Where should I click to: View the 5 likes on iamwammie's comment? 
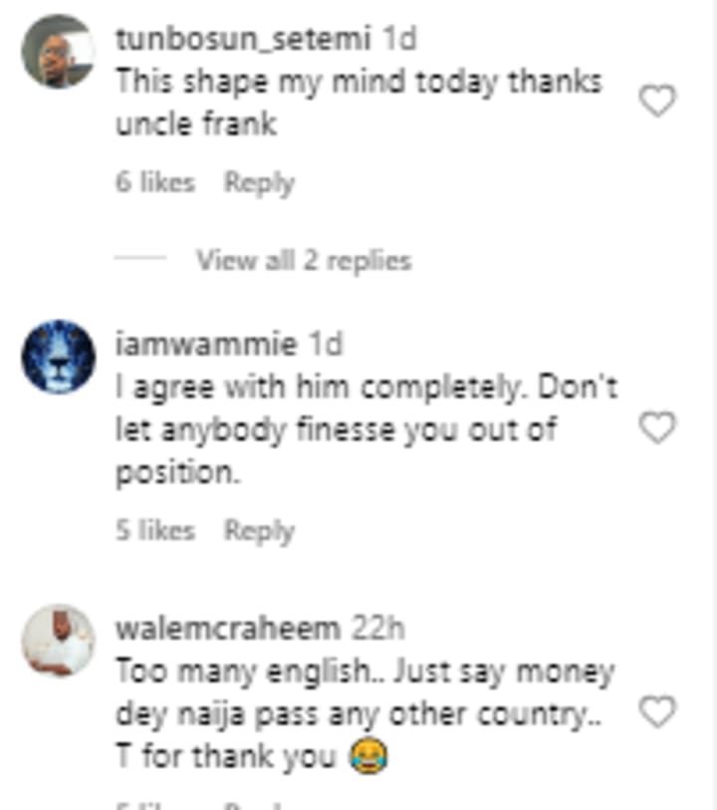(155, 530)
